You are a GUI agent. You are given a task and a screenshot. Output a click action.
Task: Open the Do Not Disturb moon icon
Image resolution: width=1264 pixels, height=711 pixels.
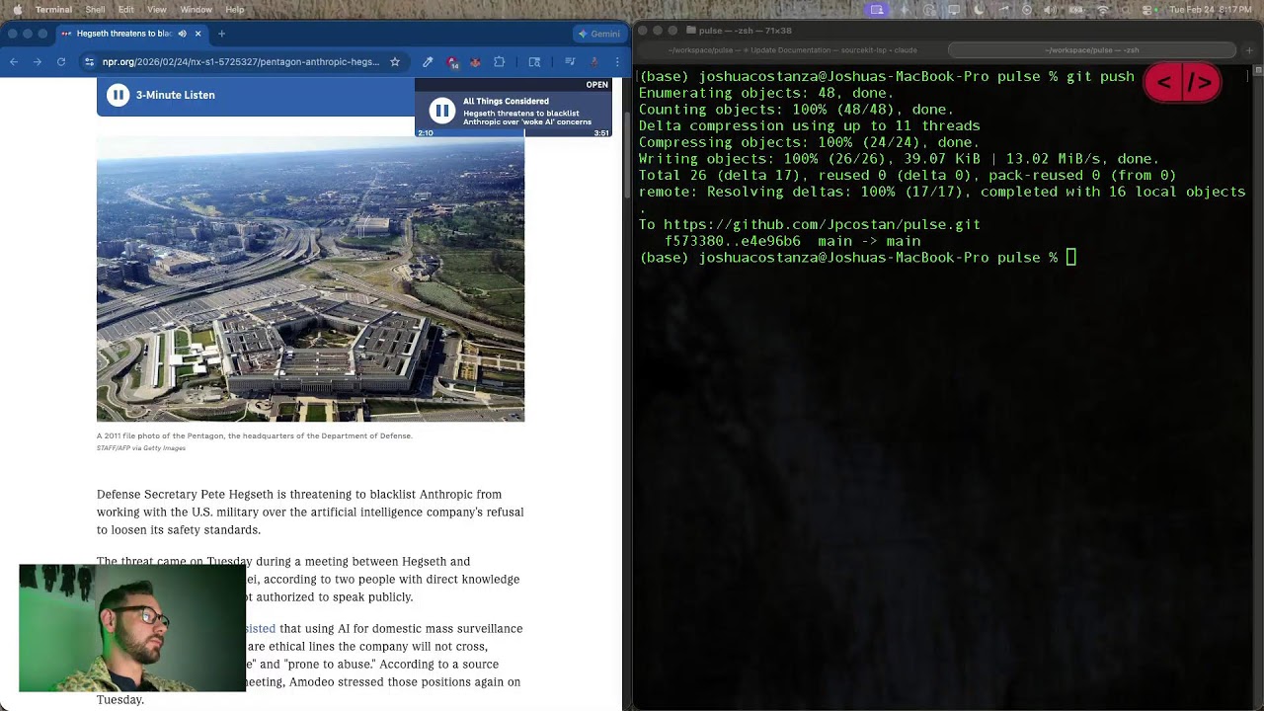(979, 10)
